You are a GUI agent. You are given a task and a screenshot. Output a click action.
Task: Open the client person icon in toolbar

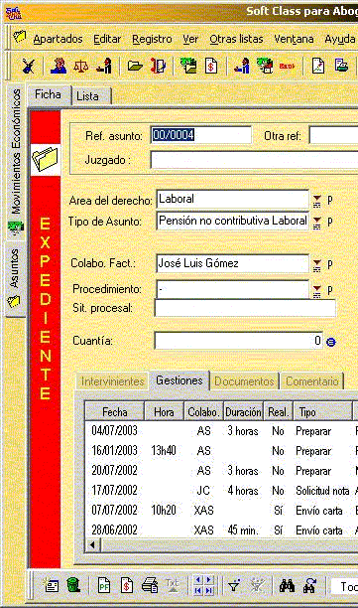pyautogui.click(x=59, y=66)
